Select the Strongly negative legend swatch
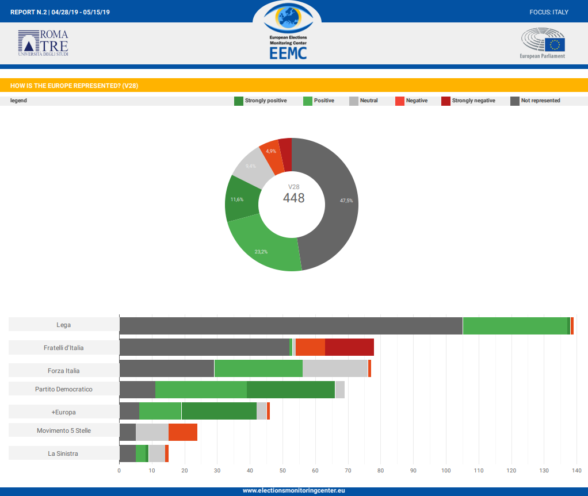The height and width of the screenshot is (496, 588). tap(445, 101)
